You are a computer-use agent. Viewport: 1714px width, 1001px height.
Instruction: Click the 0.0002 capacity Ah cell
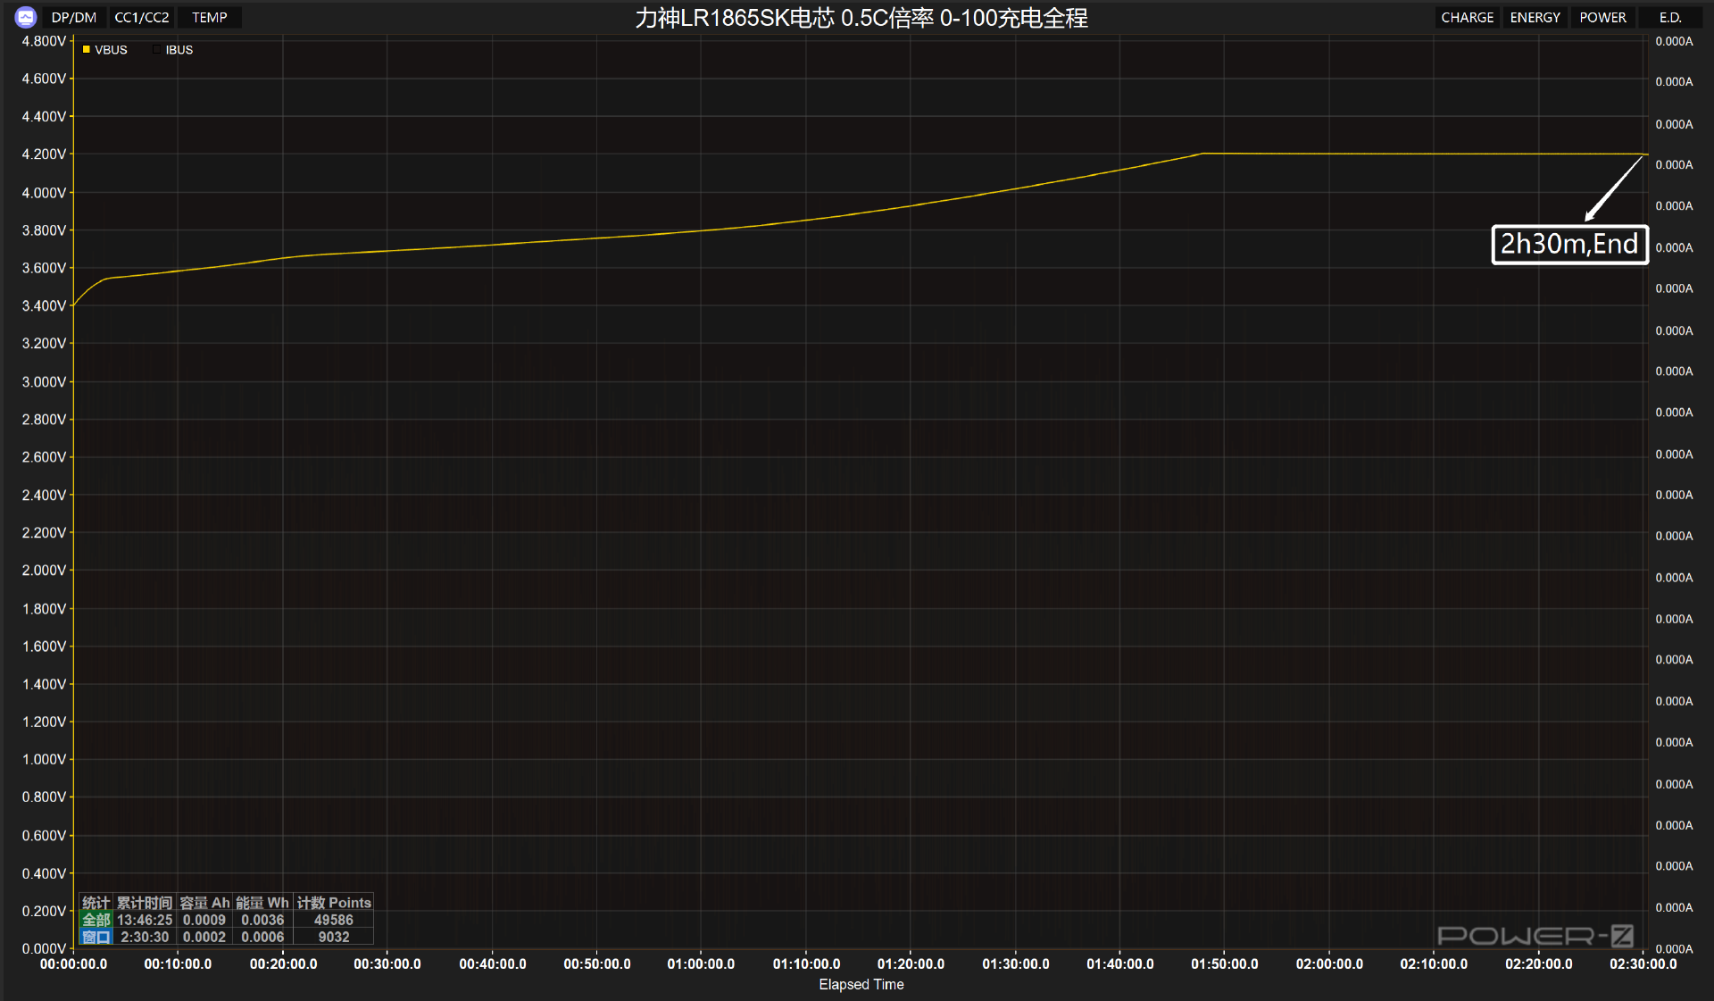[x=204, y=937]
